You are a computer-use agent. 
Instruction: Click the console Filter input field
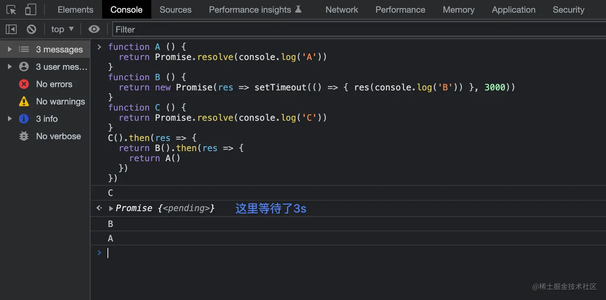[357, 29]
